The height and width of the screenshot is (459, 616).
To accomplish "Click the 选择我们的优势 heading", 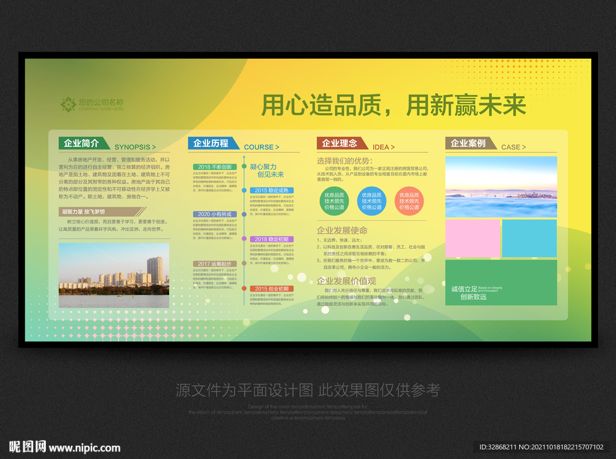I will click(345, 161).
